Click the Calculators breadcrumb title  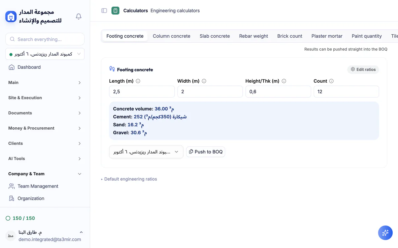[x=136, y=11]
